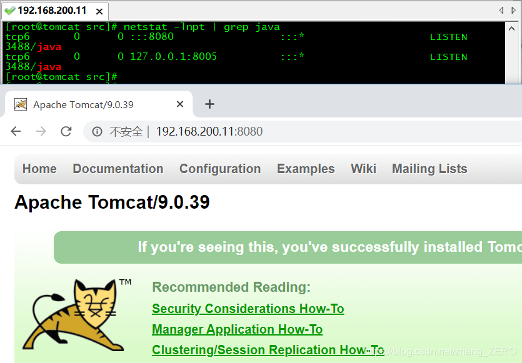This screenshot has height=363, width=522.
Task: Open Security Considerations How-To link
Action: (248, 309)
